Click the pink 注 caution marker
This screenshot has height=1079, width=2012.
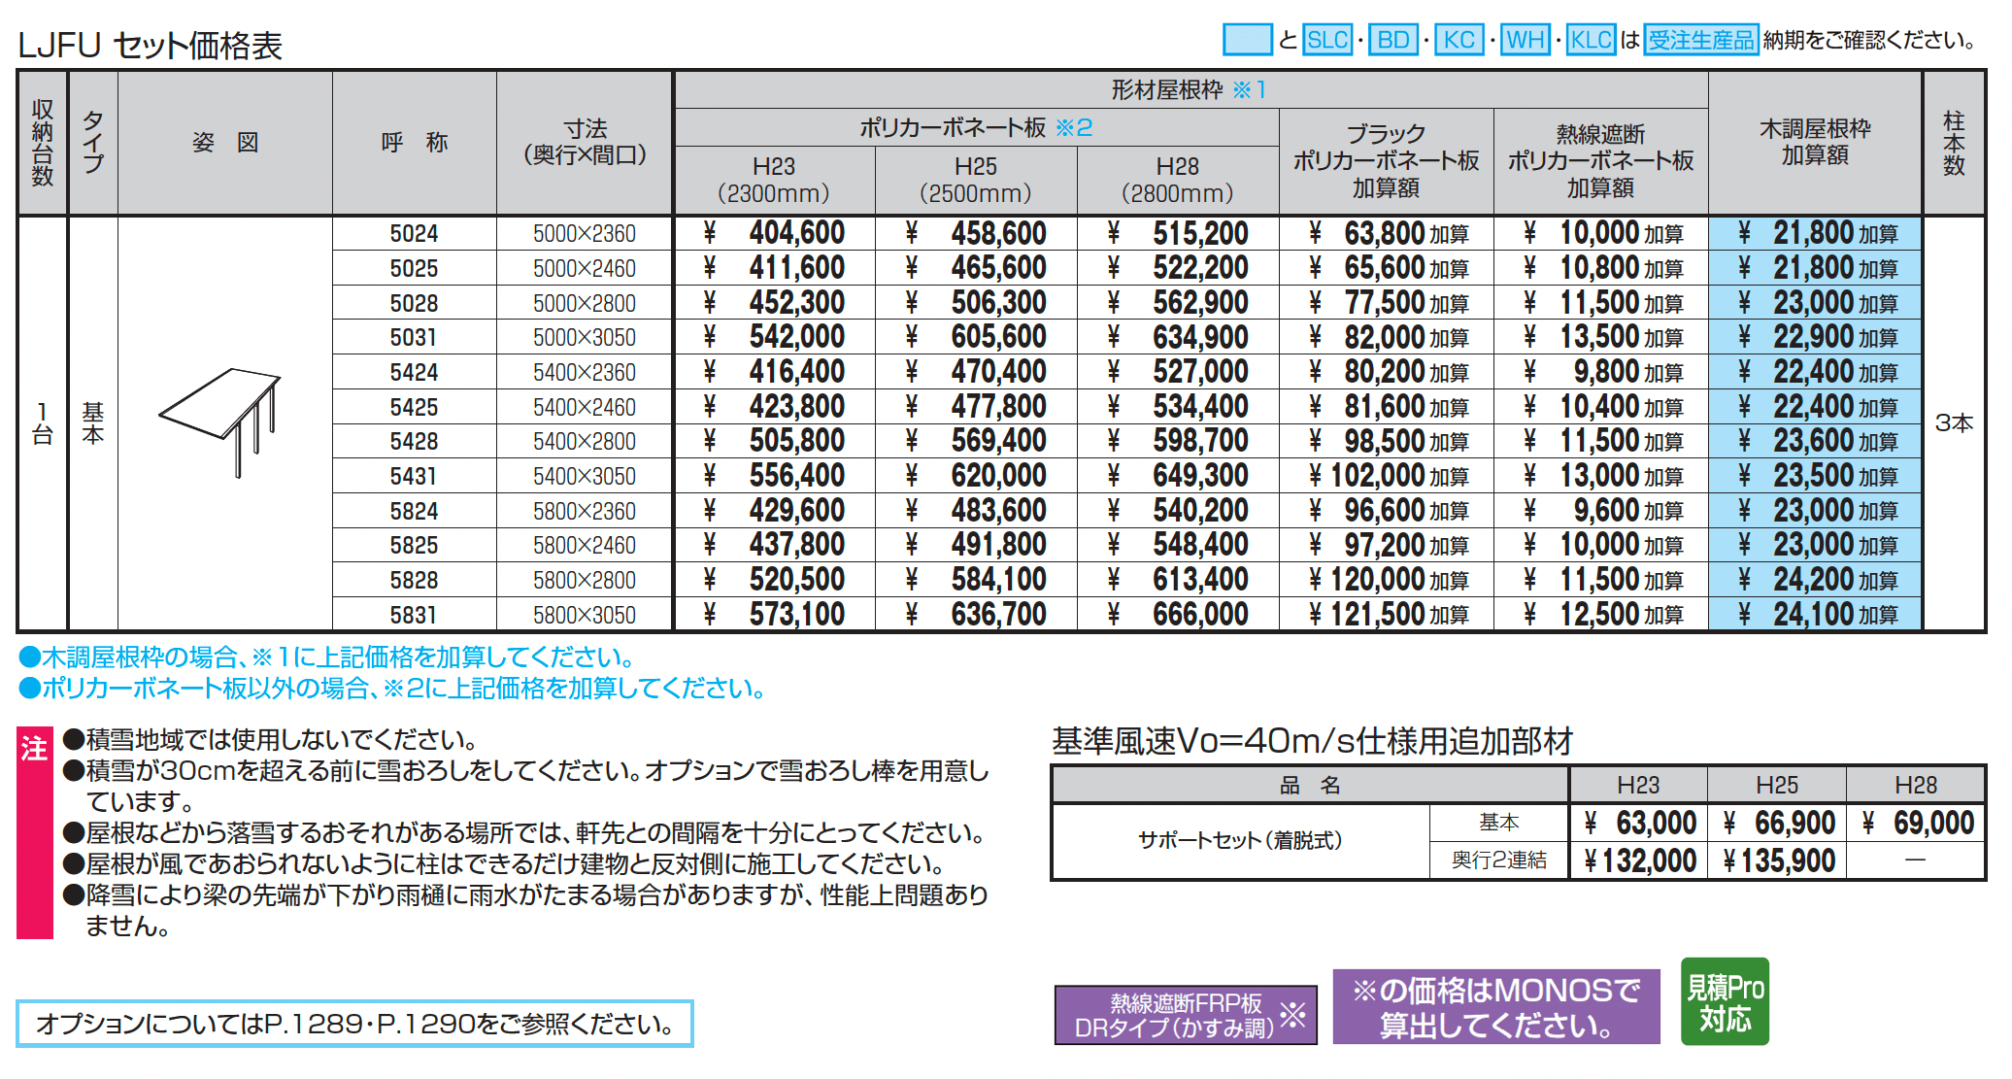35,832
